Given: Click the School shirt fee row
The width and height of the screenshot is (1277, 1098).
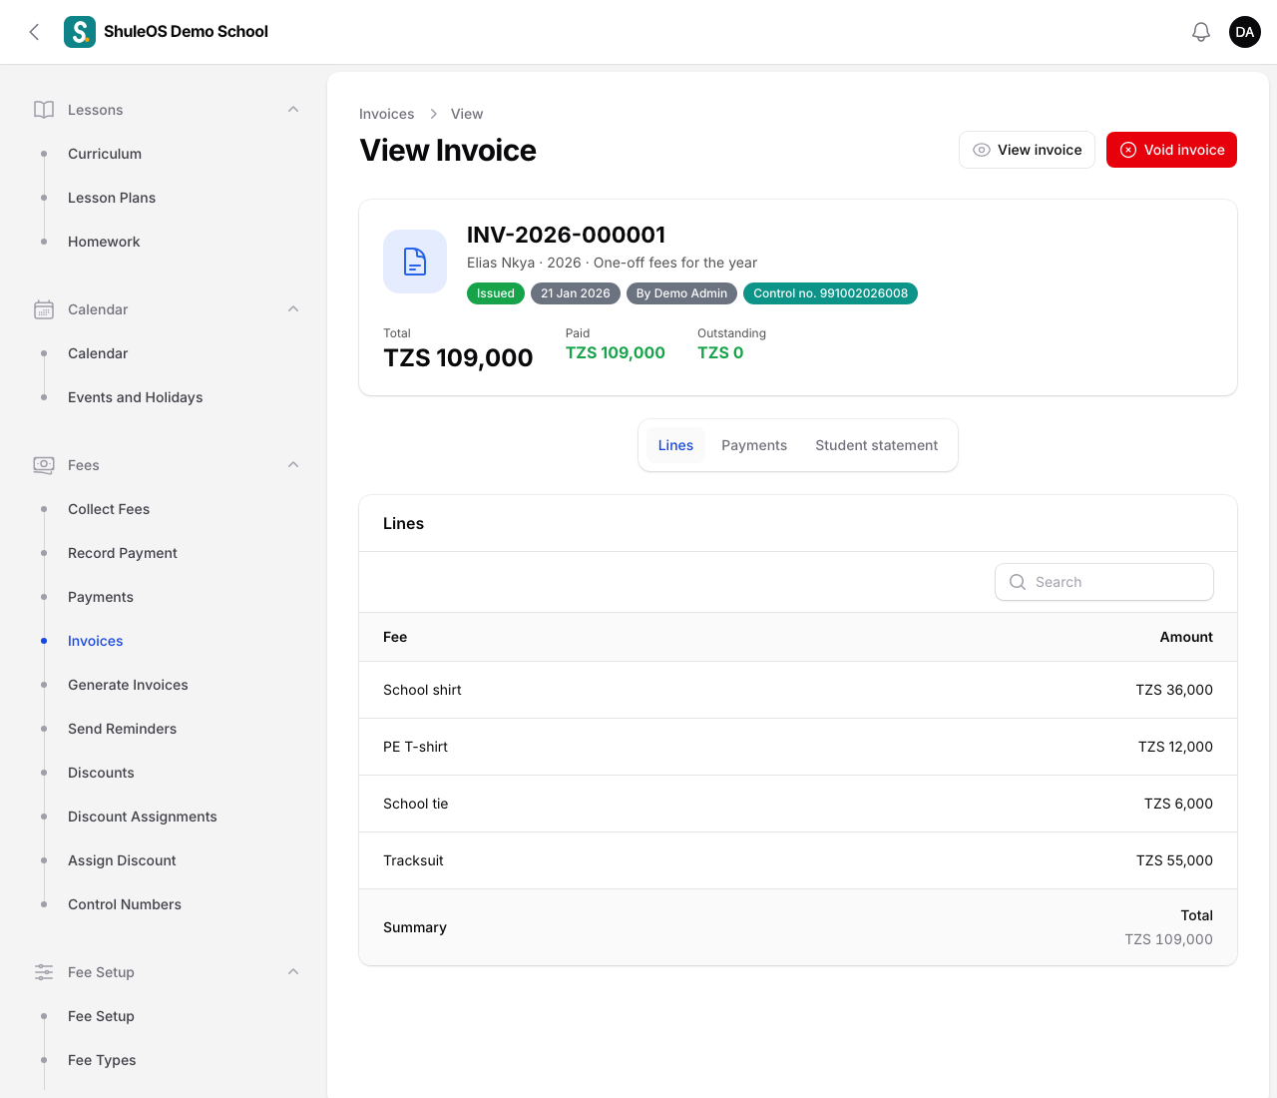Looking at the screenshot, I should pos(798,690).
